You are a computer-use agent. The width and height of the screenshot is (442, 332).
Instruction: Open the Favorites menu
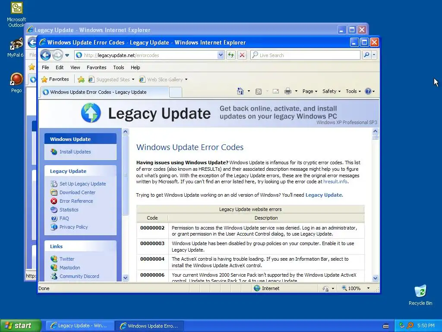point(96,67)
